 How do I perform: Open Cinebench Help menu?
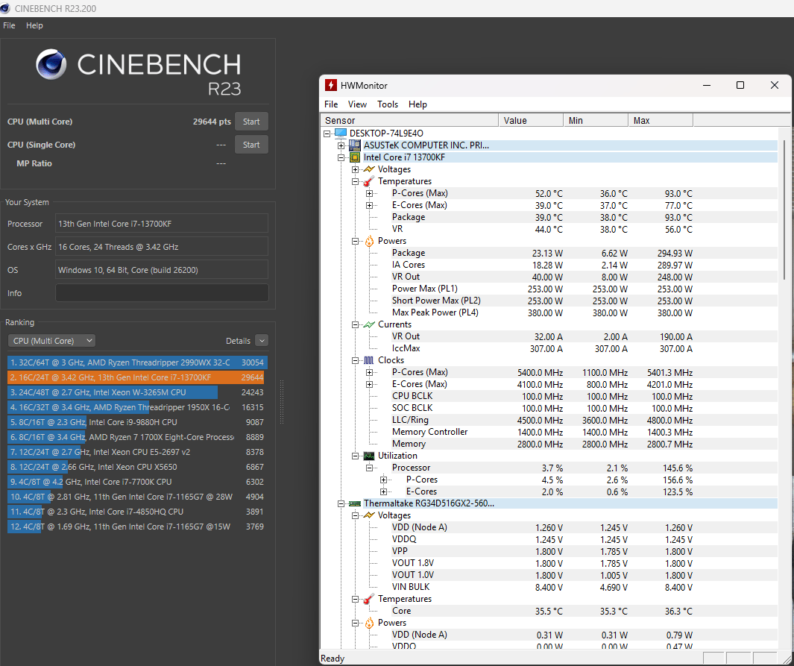tap(34, 25)
